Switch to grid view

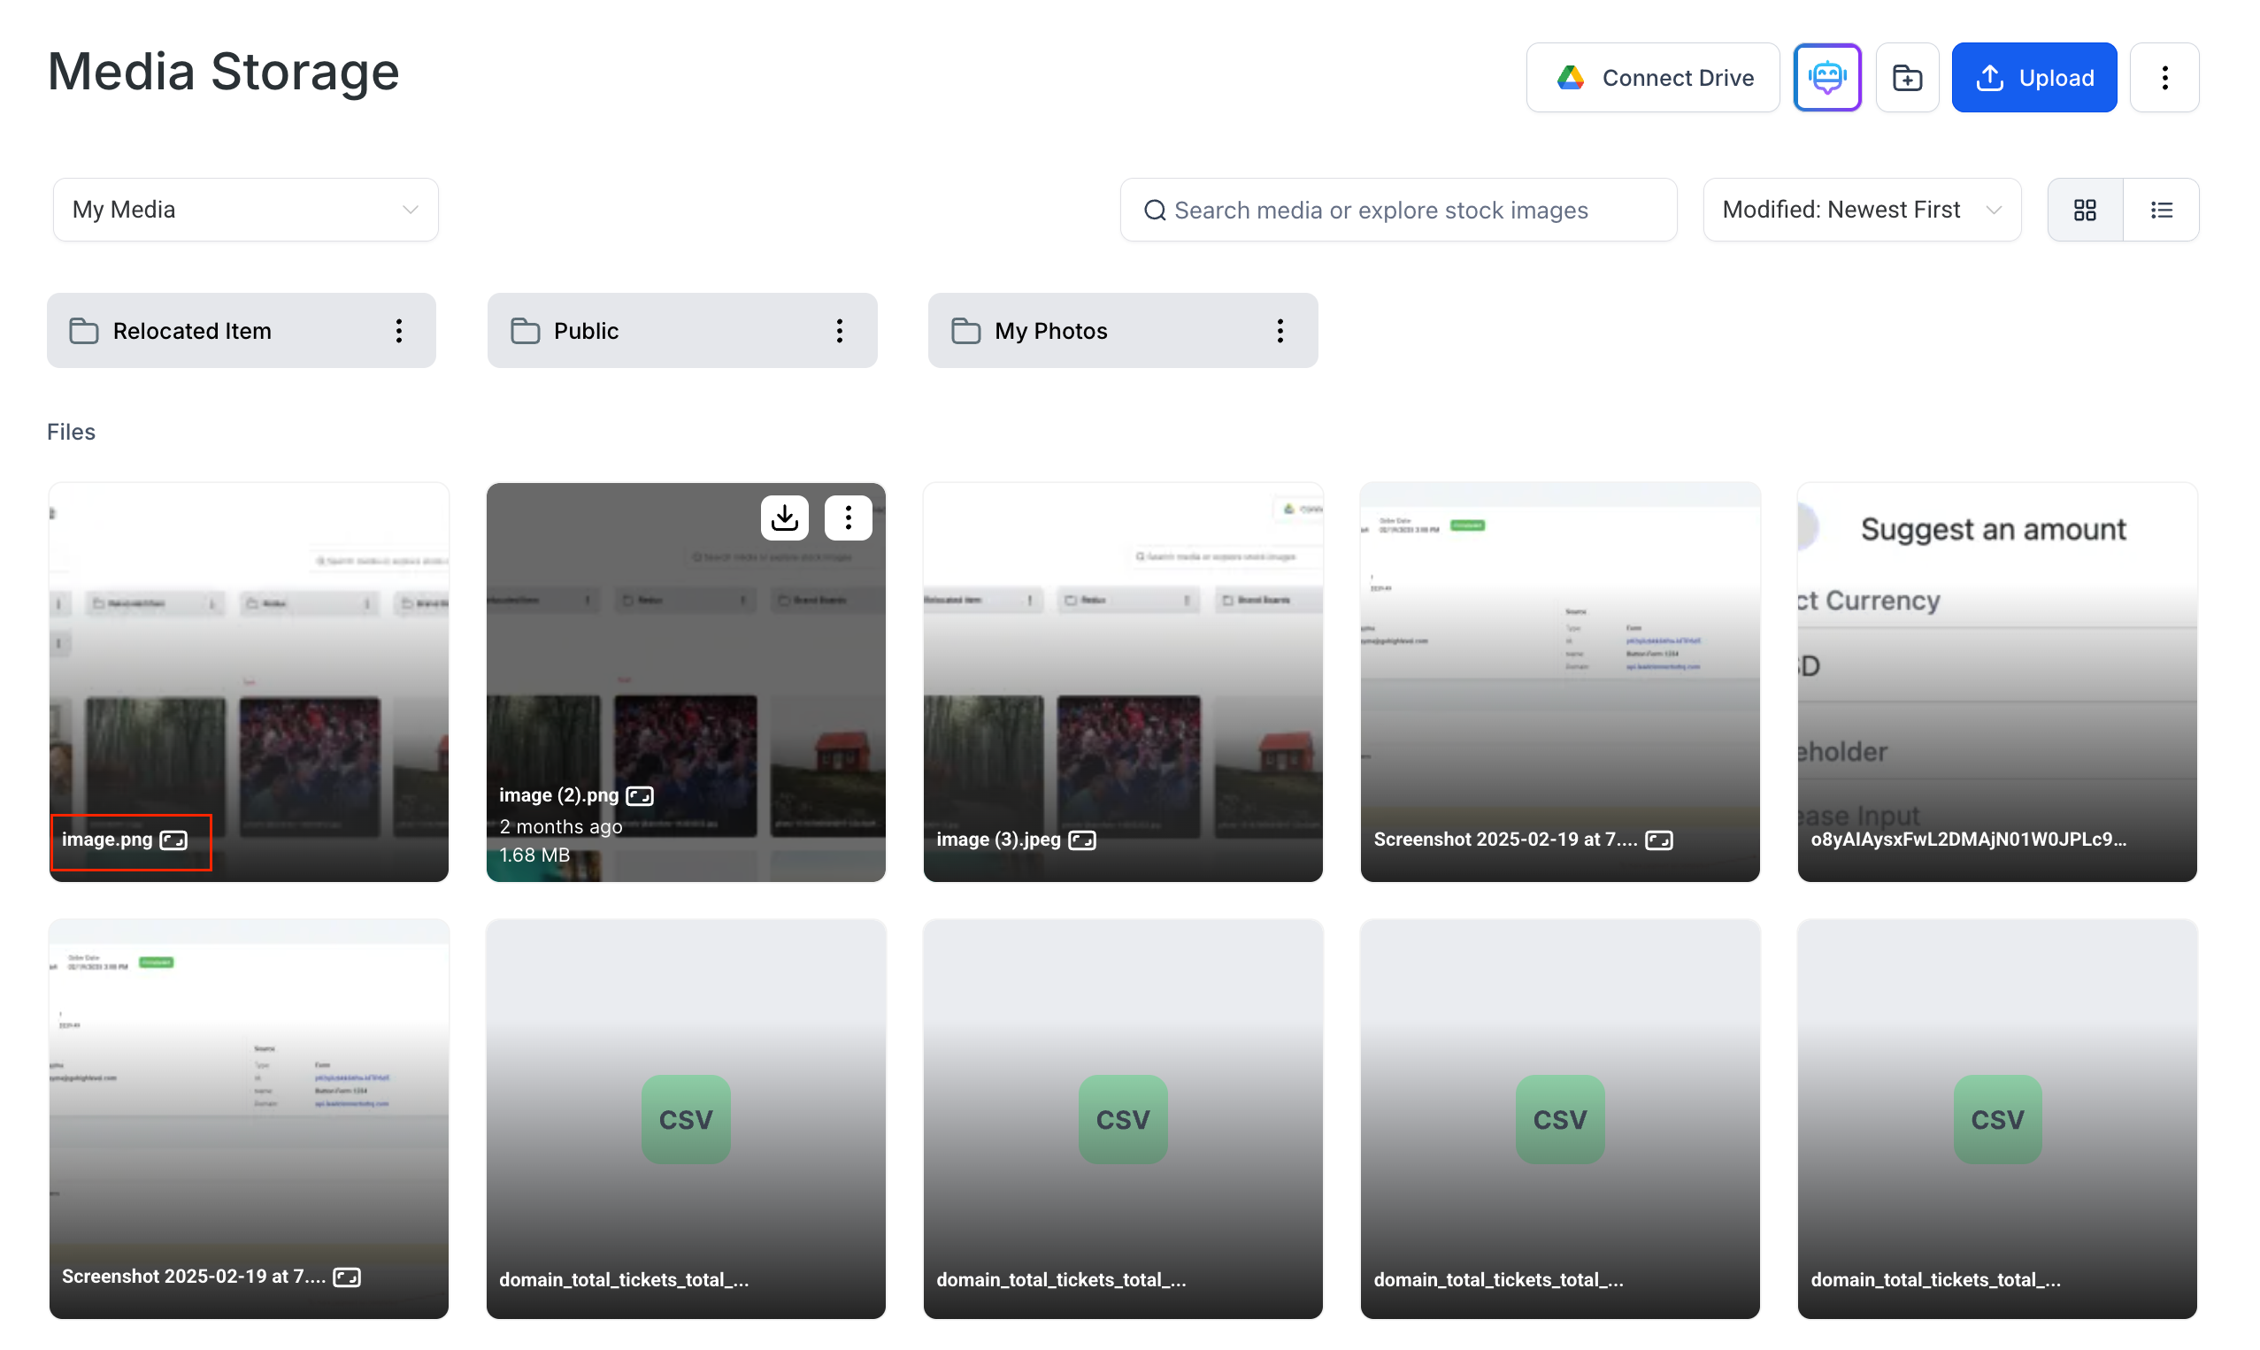2084,211
